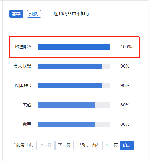The width and height of the screenshot is (149, 161).
Task: Select the 赛事 tab
Action: tap(16, 14)
